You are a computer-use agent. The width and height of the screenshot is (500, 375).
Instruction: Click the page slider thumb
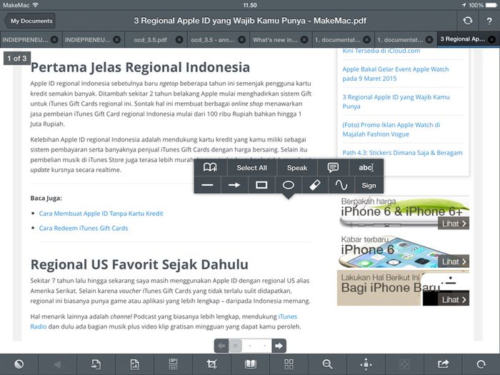[x=236, y=346]
